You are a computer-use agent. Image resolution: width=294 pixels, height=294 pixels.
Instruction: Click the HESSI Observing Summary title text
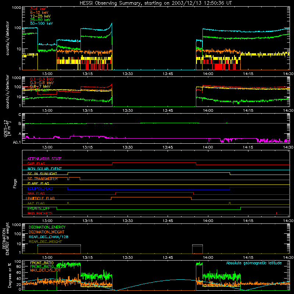tap(155, 3)
